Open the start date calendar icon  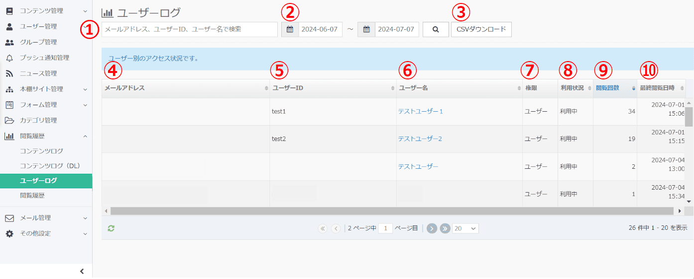(x=290, y=29)
